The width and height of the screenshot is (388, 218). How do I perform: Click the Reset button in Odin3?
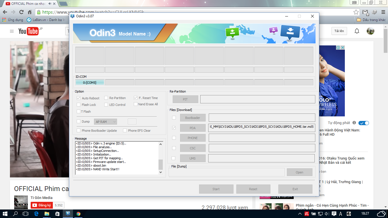point(253,189)
